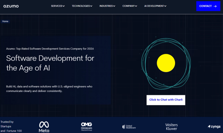Click the 'Trusted by Startups and Fortune 100' text
Viewport: 223px width, 133px height.
11,126
